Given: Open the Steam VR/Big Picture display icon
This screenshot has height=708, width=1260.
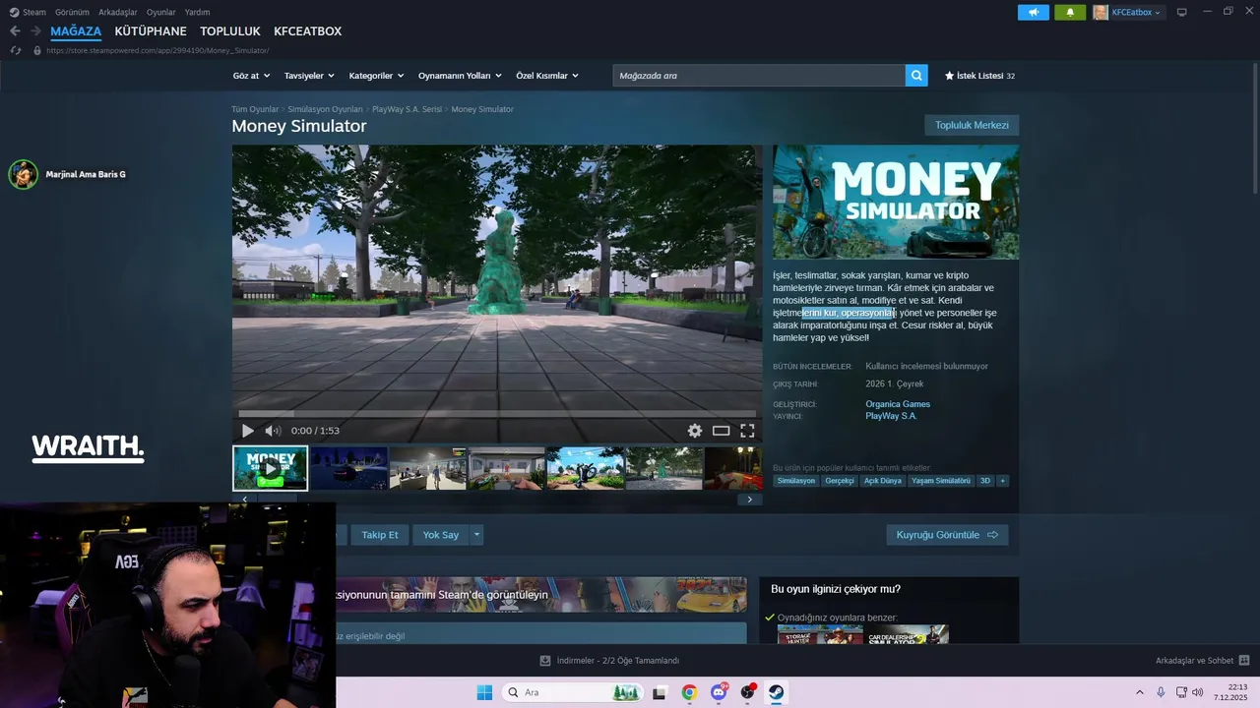Looking at the screenshot, I should (x=1182, y=12).
